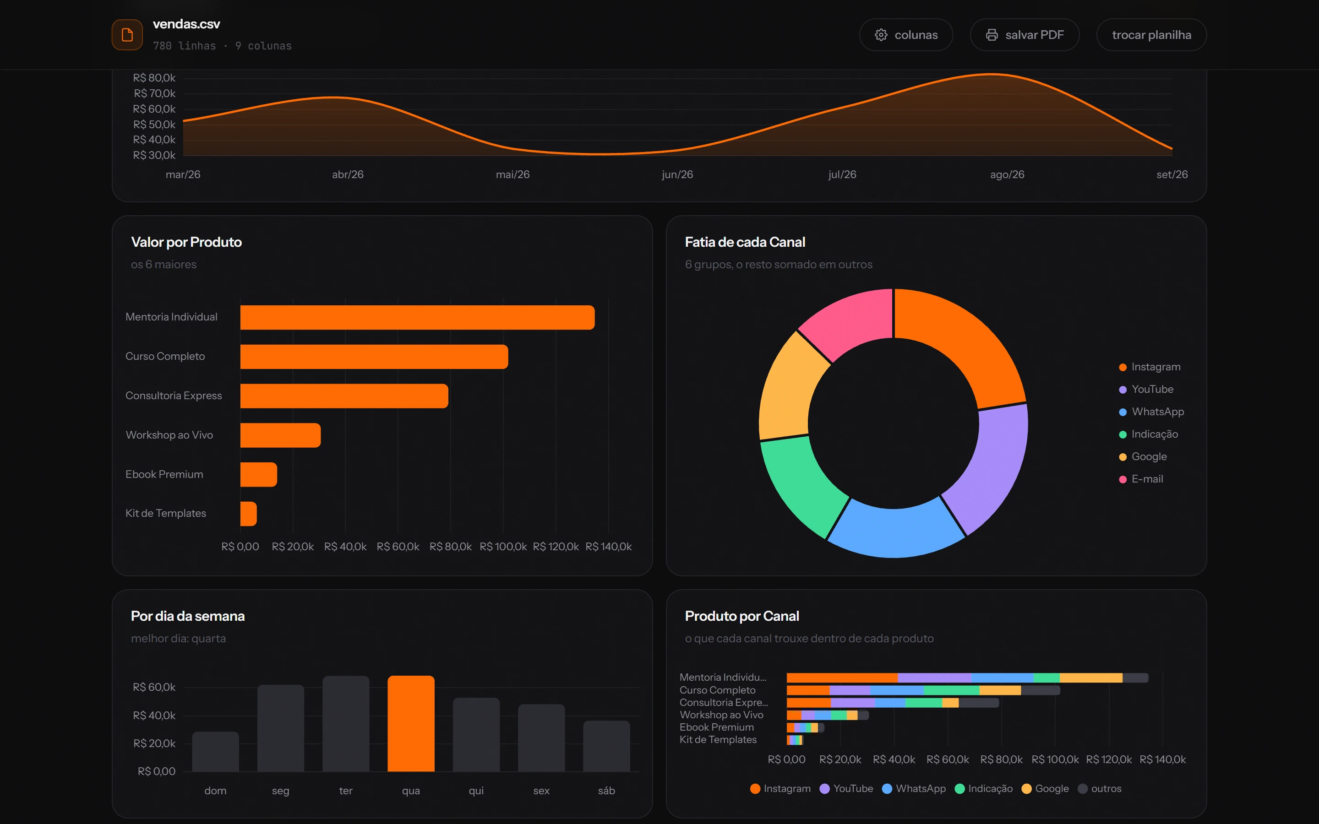Image resolution: width=1319 pixels, height=824 pixels.
Task: Toggle outros in Produto por Canal legend
Action: 1099,789
